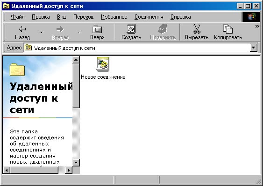Viewport: 263px width, 186px height.
Task: Click the Создать connection toolbar icon
Action: (131, 29)
